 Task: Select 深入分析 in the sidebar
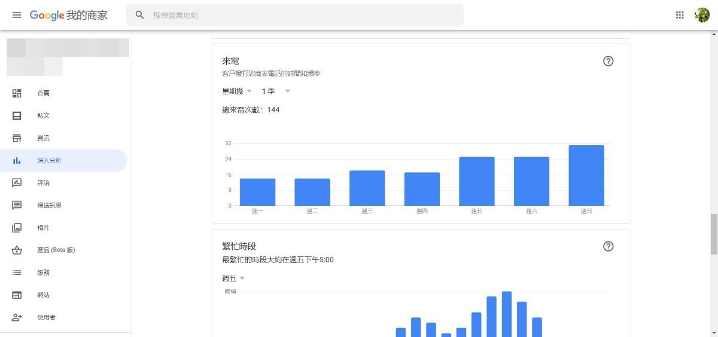pyautogui.click(x=49, y=161)
